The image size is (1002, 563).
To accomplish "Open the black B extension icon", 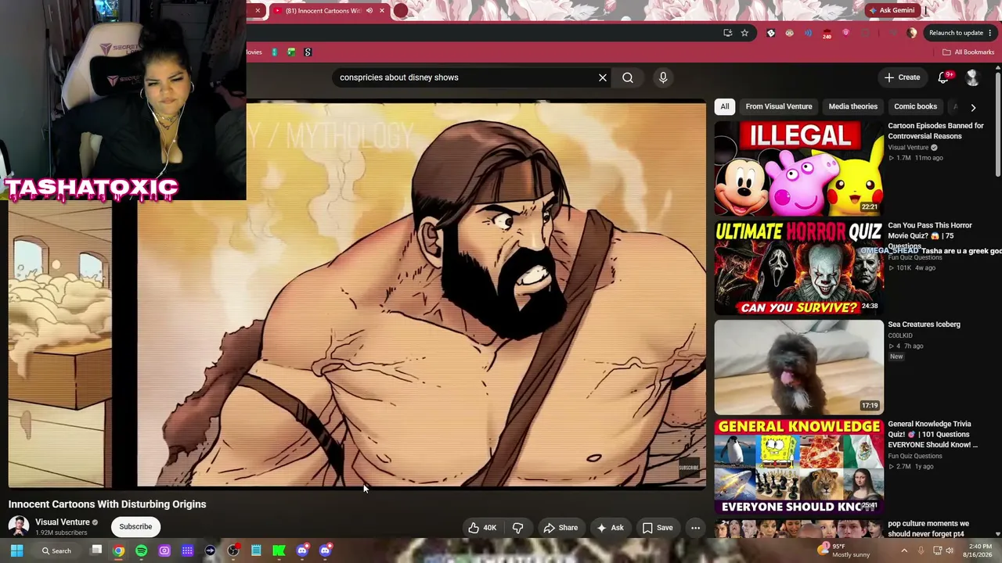I will [771, 33].
